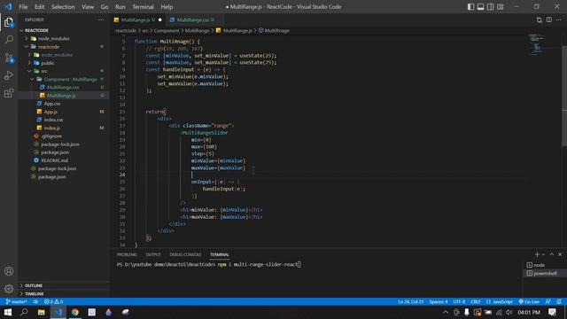This screenshot has width=567, height=319.
Task: Change the CRLF end of line setting
Action: [476, 301]
